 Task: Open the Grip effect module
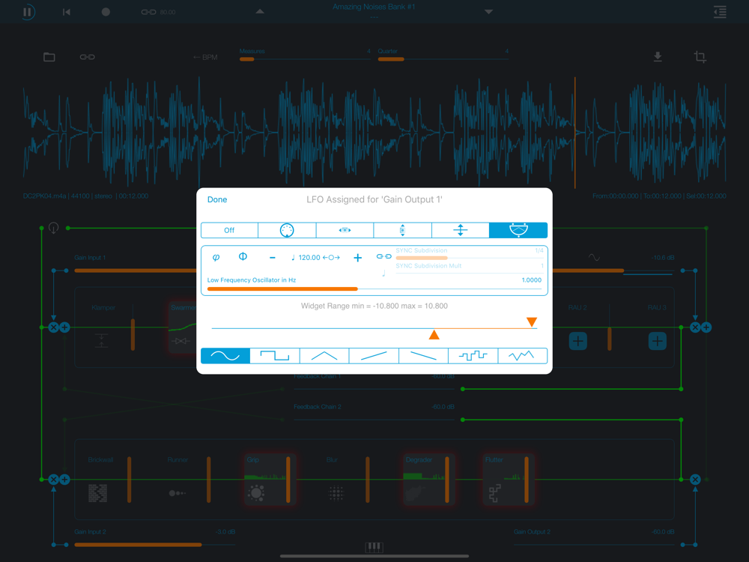pos(270,480)
